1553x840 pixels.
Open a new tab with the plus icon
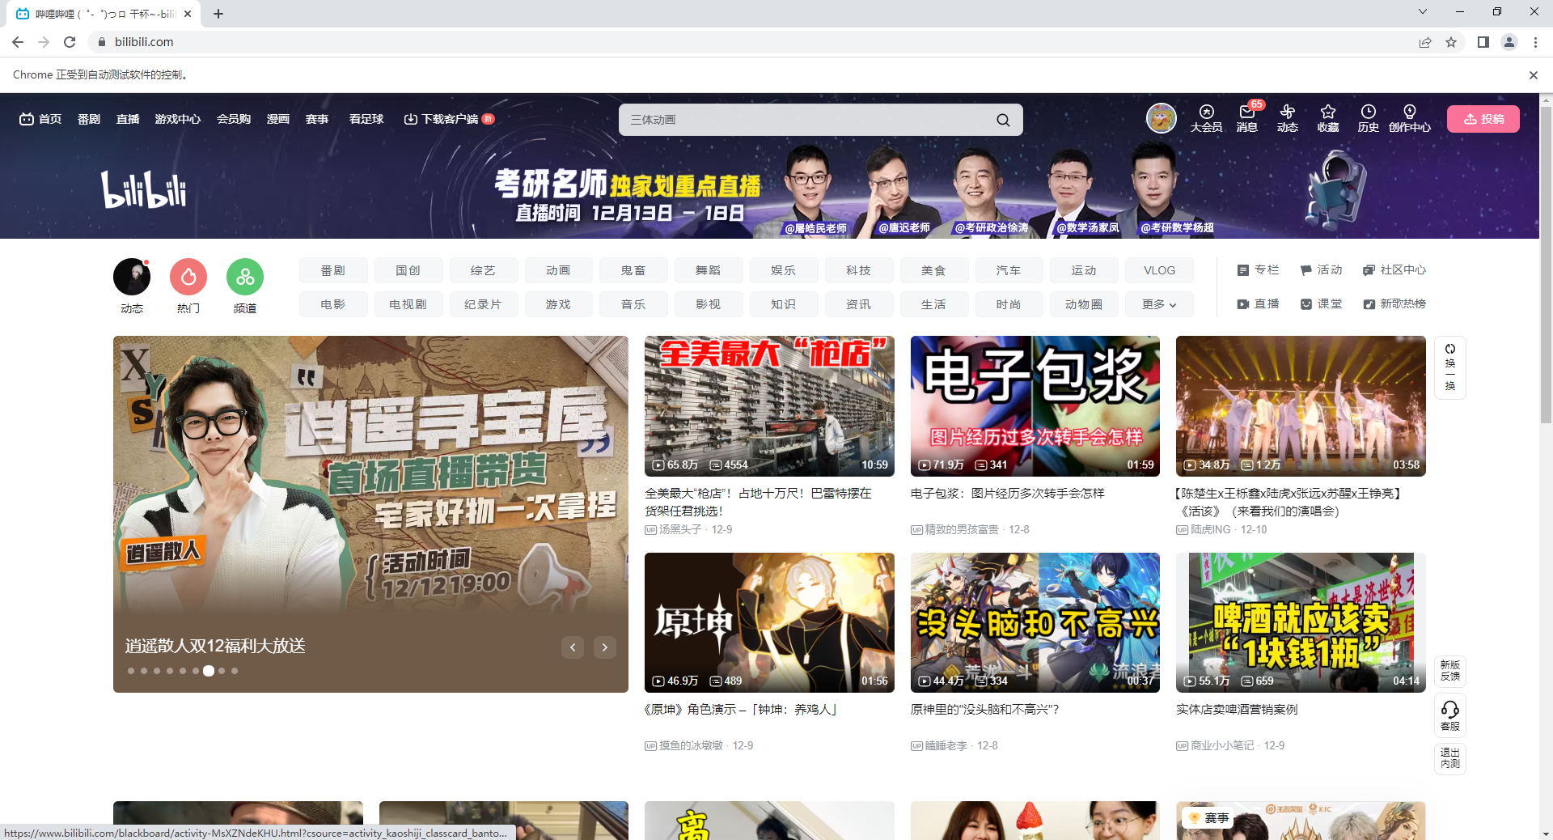tap(218, 14)
